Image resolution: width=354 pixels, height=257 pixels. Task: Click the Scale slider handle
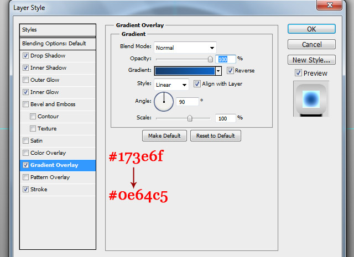190,118
